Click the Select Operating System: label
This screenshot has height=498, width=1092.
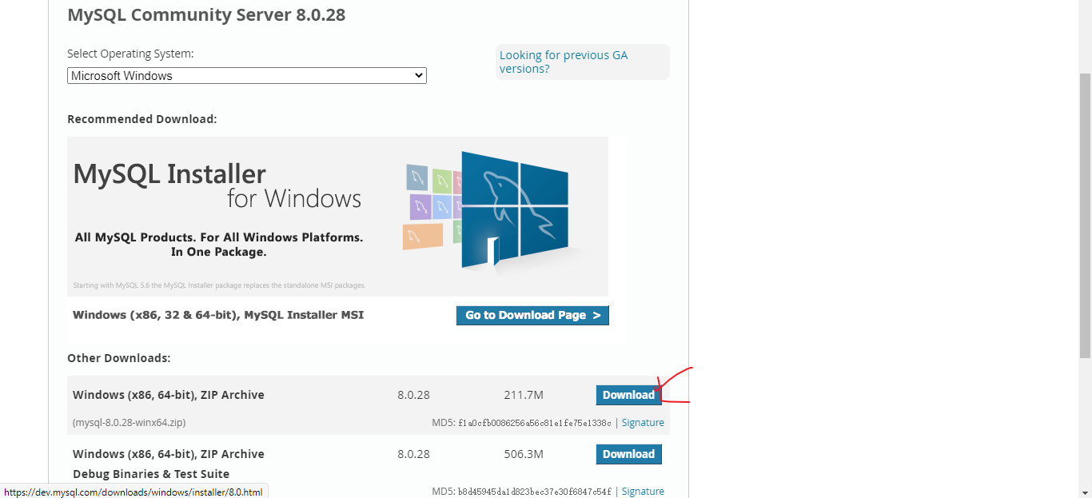(x=130, y=54)
